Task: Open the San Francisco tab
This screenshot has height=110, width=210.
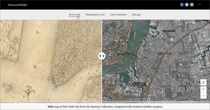Action: coord(118,15)
